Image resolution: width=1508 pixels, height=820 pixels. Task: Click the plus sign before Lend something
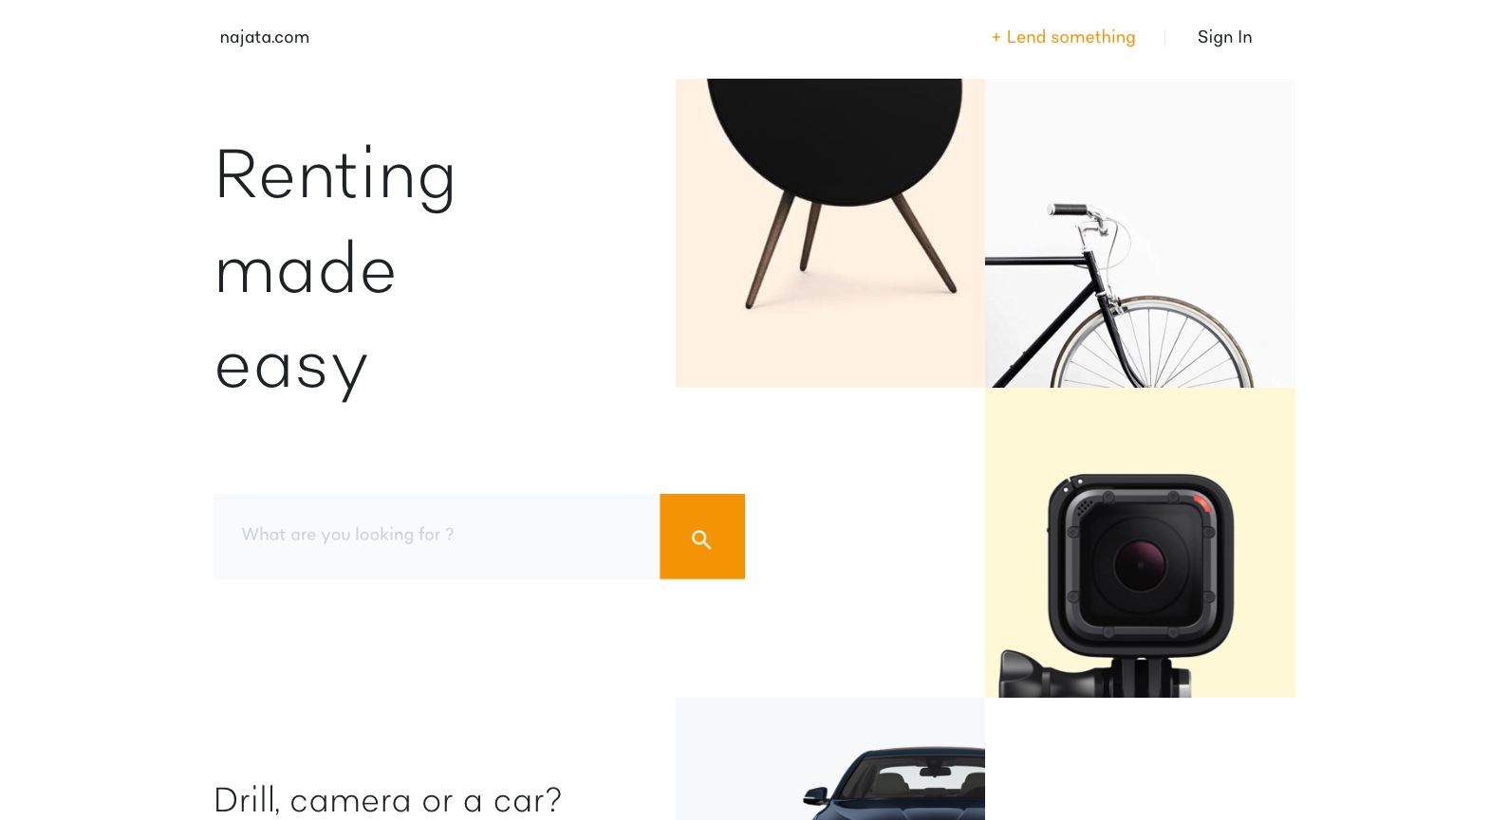point(996,37)
